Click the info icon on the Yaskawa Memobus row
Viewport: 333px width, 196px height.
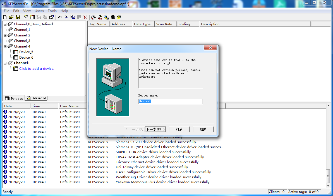pos(5,182)
